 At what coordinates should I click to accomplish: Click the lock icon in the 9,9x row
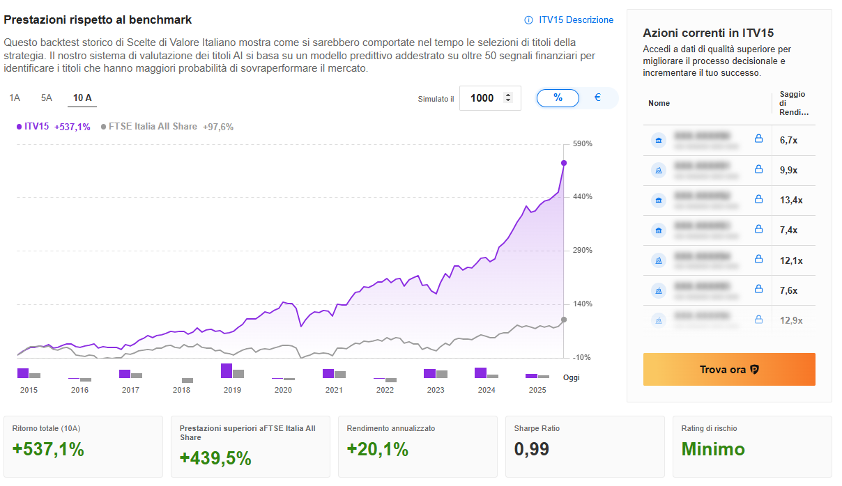coord(758,169)
